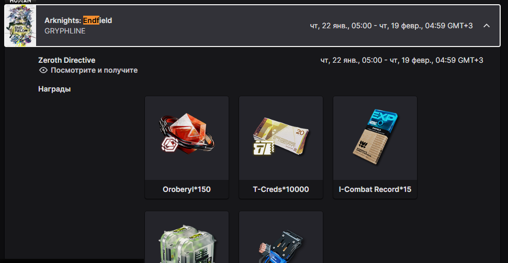Click the I-Combat Record EXP pack icon
This screenshot has width=508, height=263.
[375, 136]
